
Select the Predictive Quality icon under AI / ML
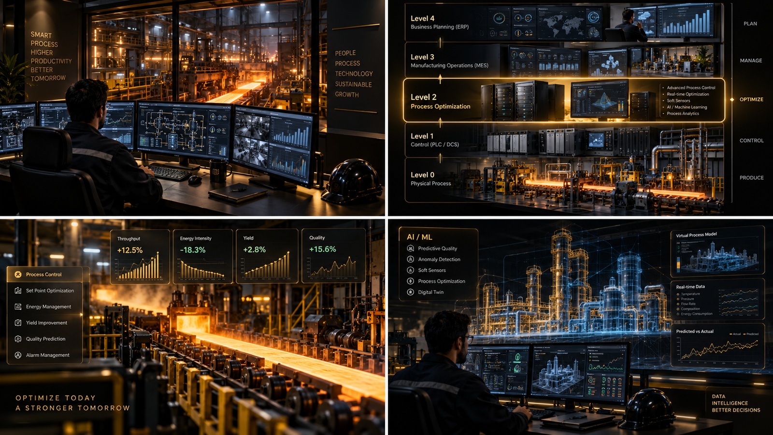pos(411,248)
